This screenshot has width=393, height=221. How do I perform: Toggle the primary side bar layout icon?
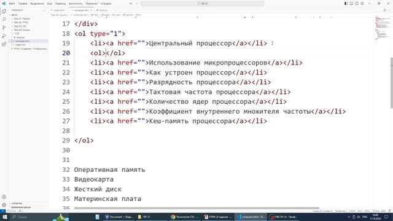[346, 4]
